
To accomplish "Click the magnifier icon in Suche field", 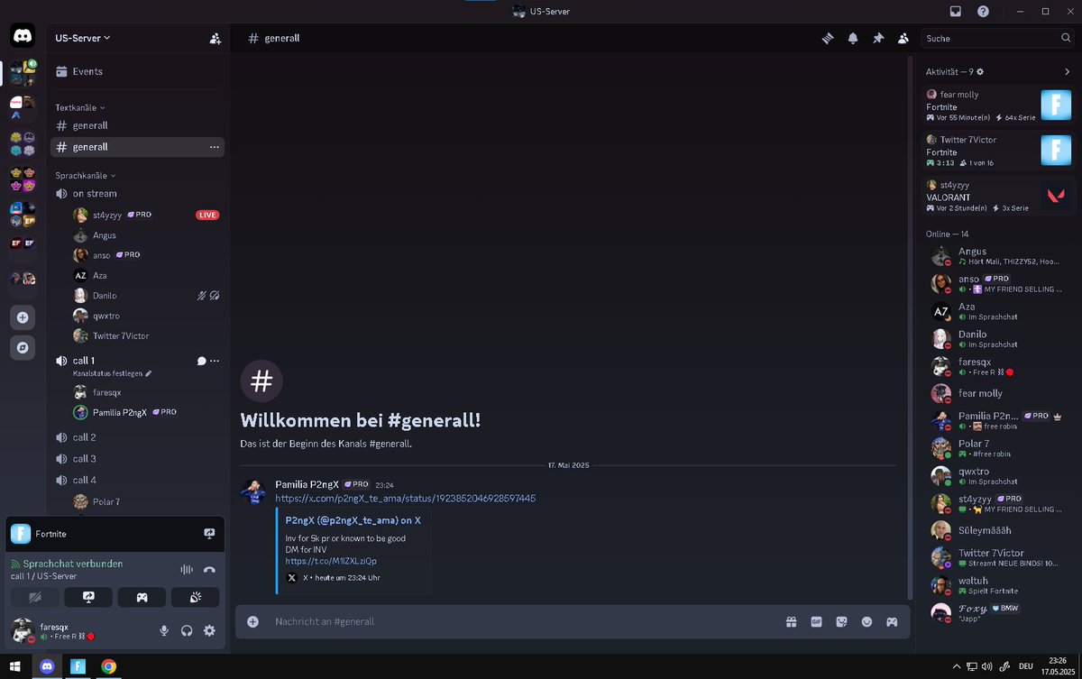I will click(x=1065, y=39).
